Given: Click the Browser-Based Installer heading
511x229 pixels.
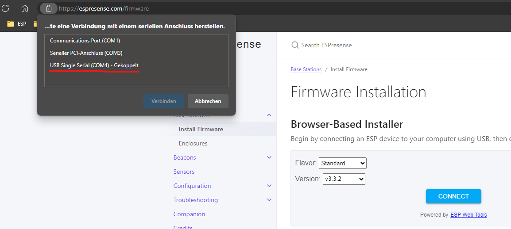Looking at the screenshot, I should 347,124.
